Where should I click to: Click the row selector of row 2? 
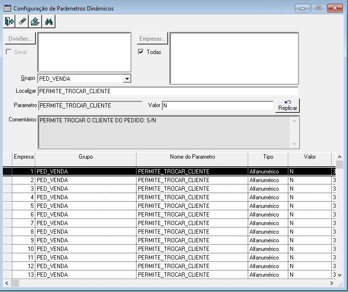[x=8, y=180]
